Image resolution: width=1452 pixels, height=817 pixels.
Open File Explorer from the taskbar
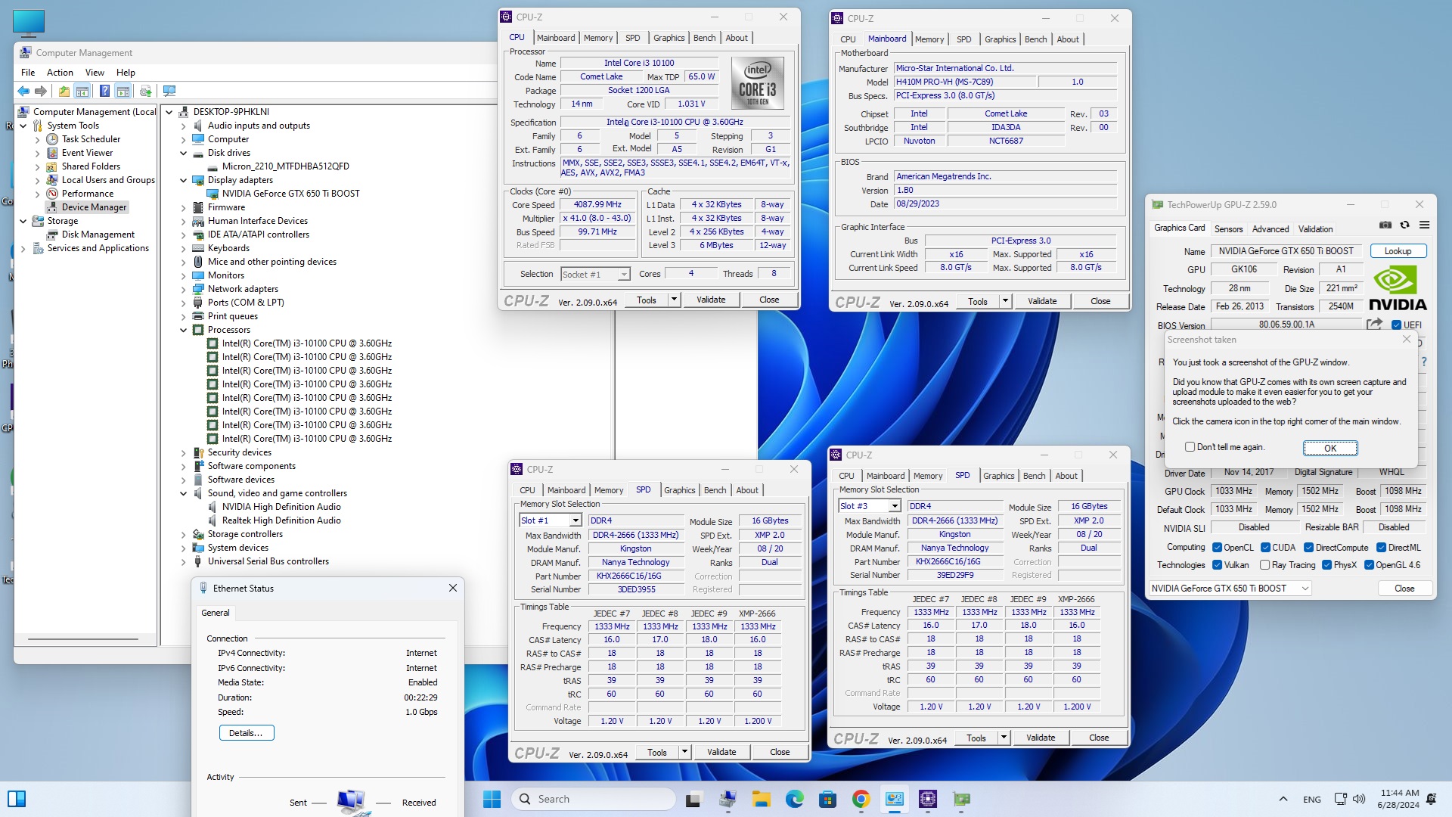(x=761, y=799)
